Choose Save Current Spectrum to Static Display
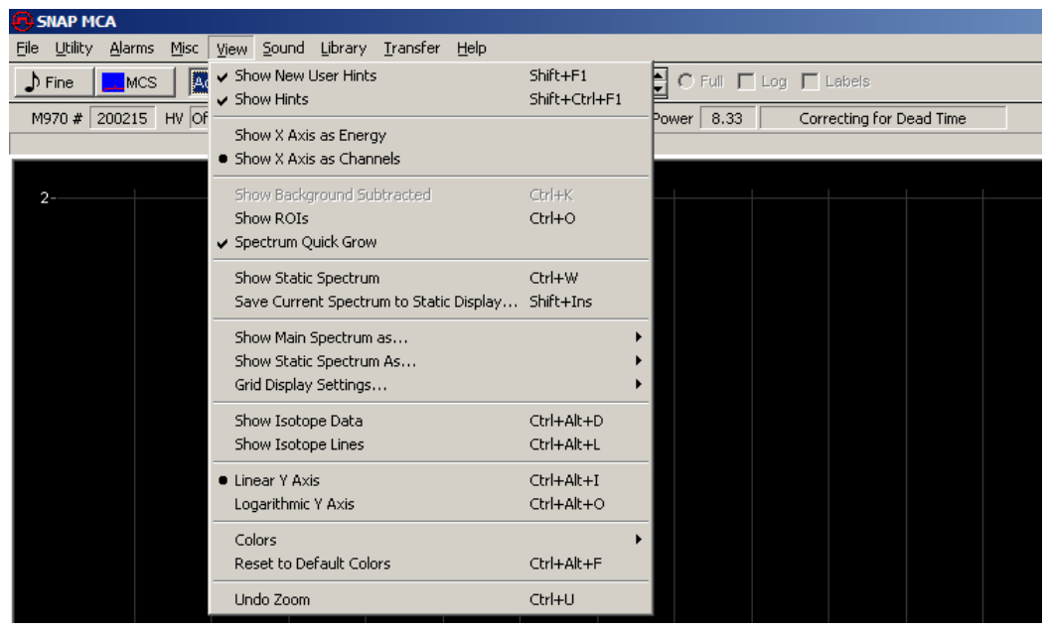 pyautogui.click(x=430, y=302)
